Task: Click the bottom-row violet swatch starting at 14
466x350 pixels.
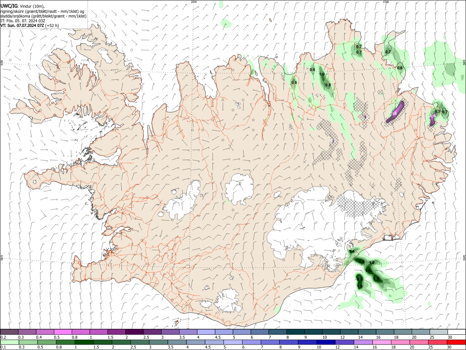Action: point(363,342)
